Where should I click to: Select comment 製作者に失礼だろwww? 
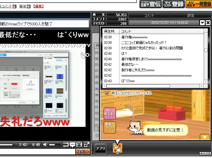[x=153, y=70]
